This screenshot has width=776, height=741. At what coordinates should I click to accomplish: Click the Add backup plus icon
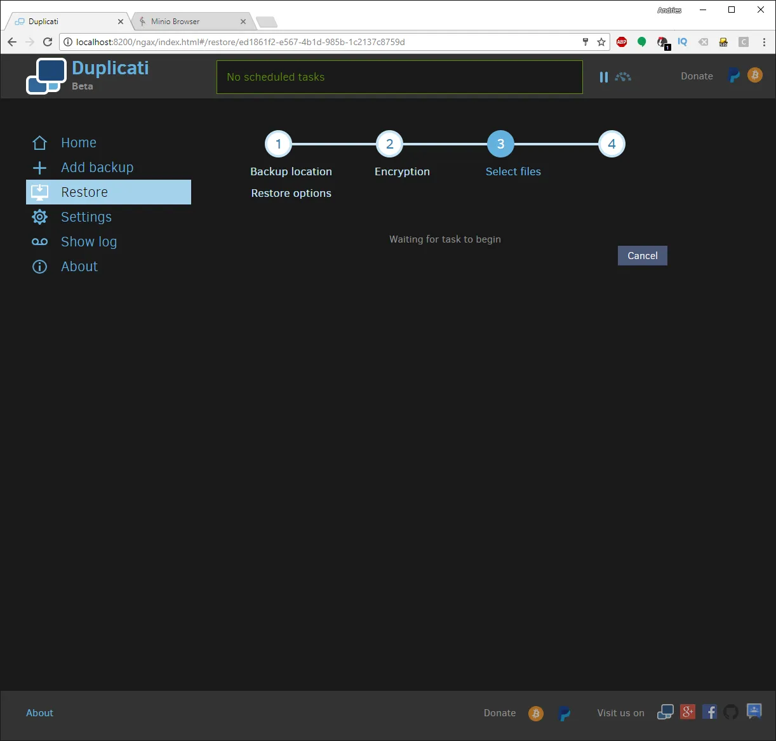tap(39, 168)
